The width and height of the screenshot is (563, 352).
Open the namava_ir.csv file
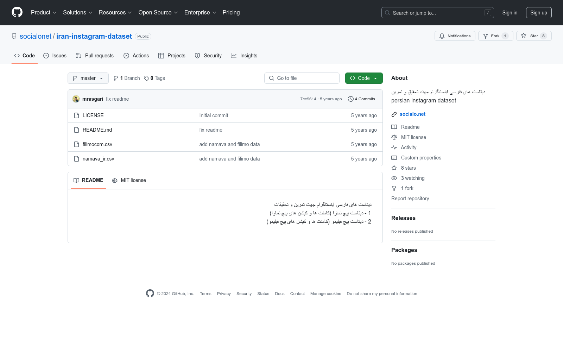click(99, 159)
